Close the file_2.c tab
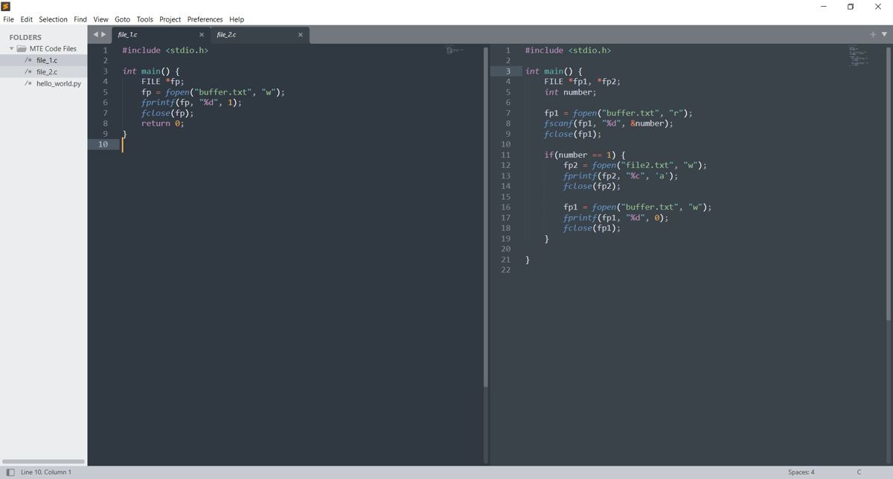 [301, 34]
